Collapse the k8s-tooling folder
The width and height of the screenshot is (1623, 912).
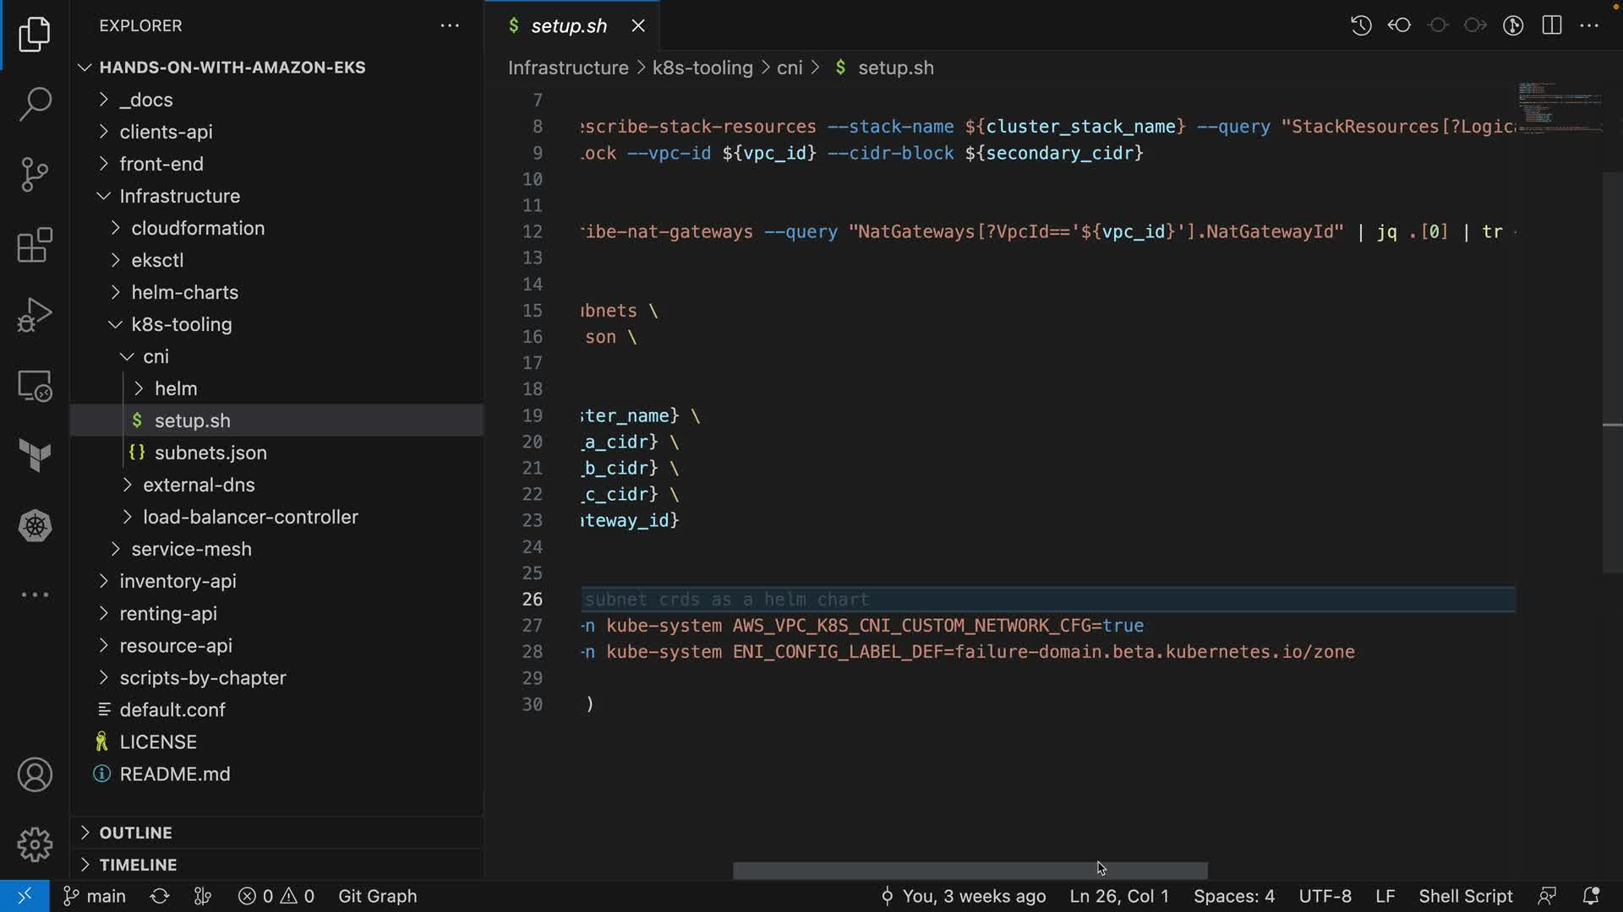click(x=181, y=324)
